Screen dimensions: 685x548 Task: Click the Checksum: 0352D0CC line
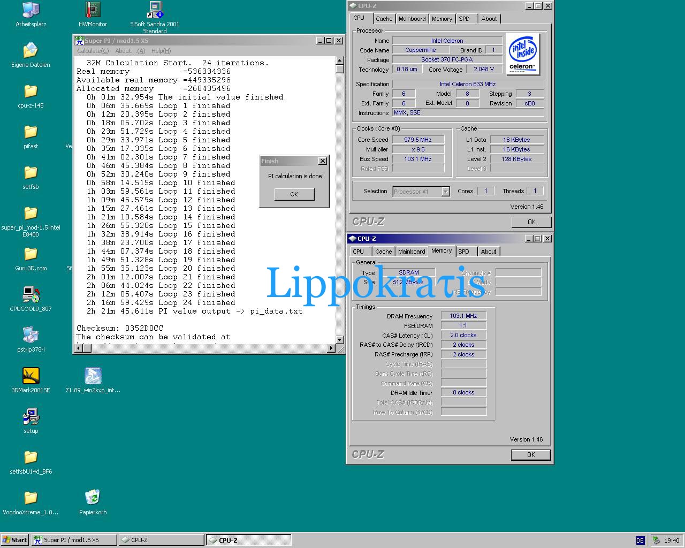[x=120, y=329]
